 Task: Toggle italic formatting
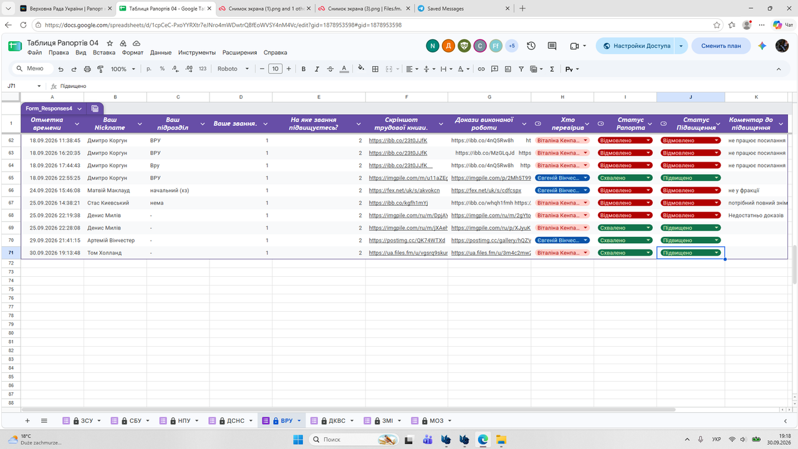[x=317, y=69]
